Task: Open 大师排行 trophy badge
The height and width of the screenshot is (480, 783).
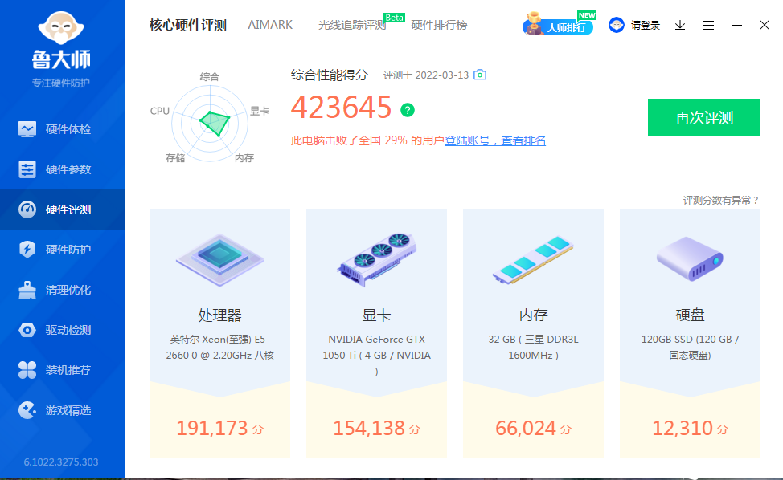Action: coord(558,24)
